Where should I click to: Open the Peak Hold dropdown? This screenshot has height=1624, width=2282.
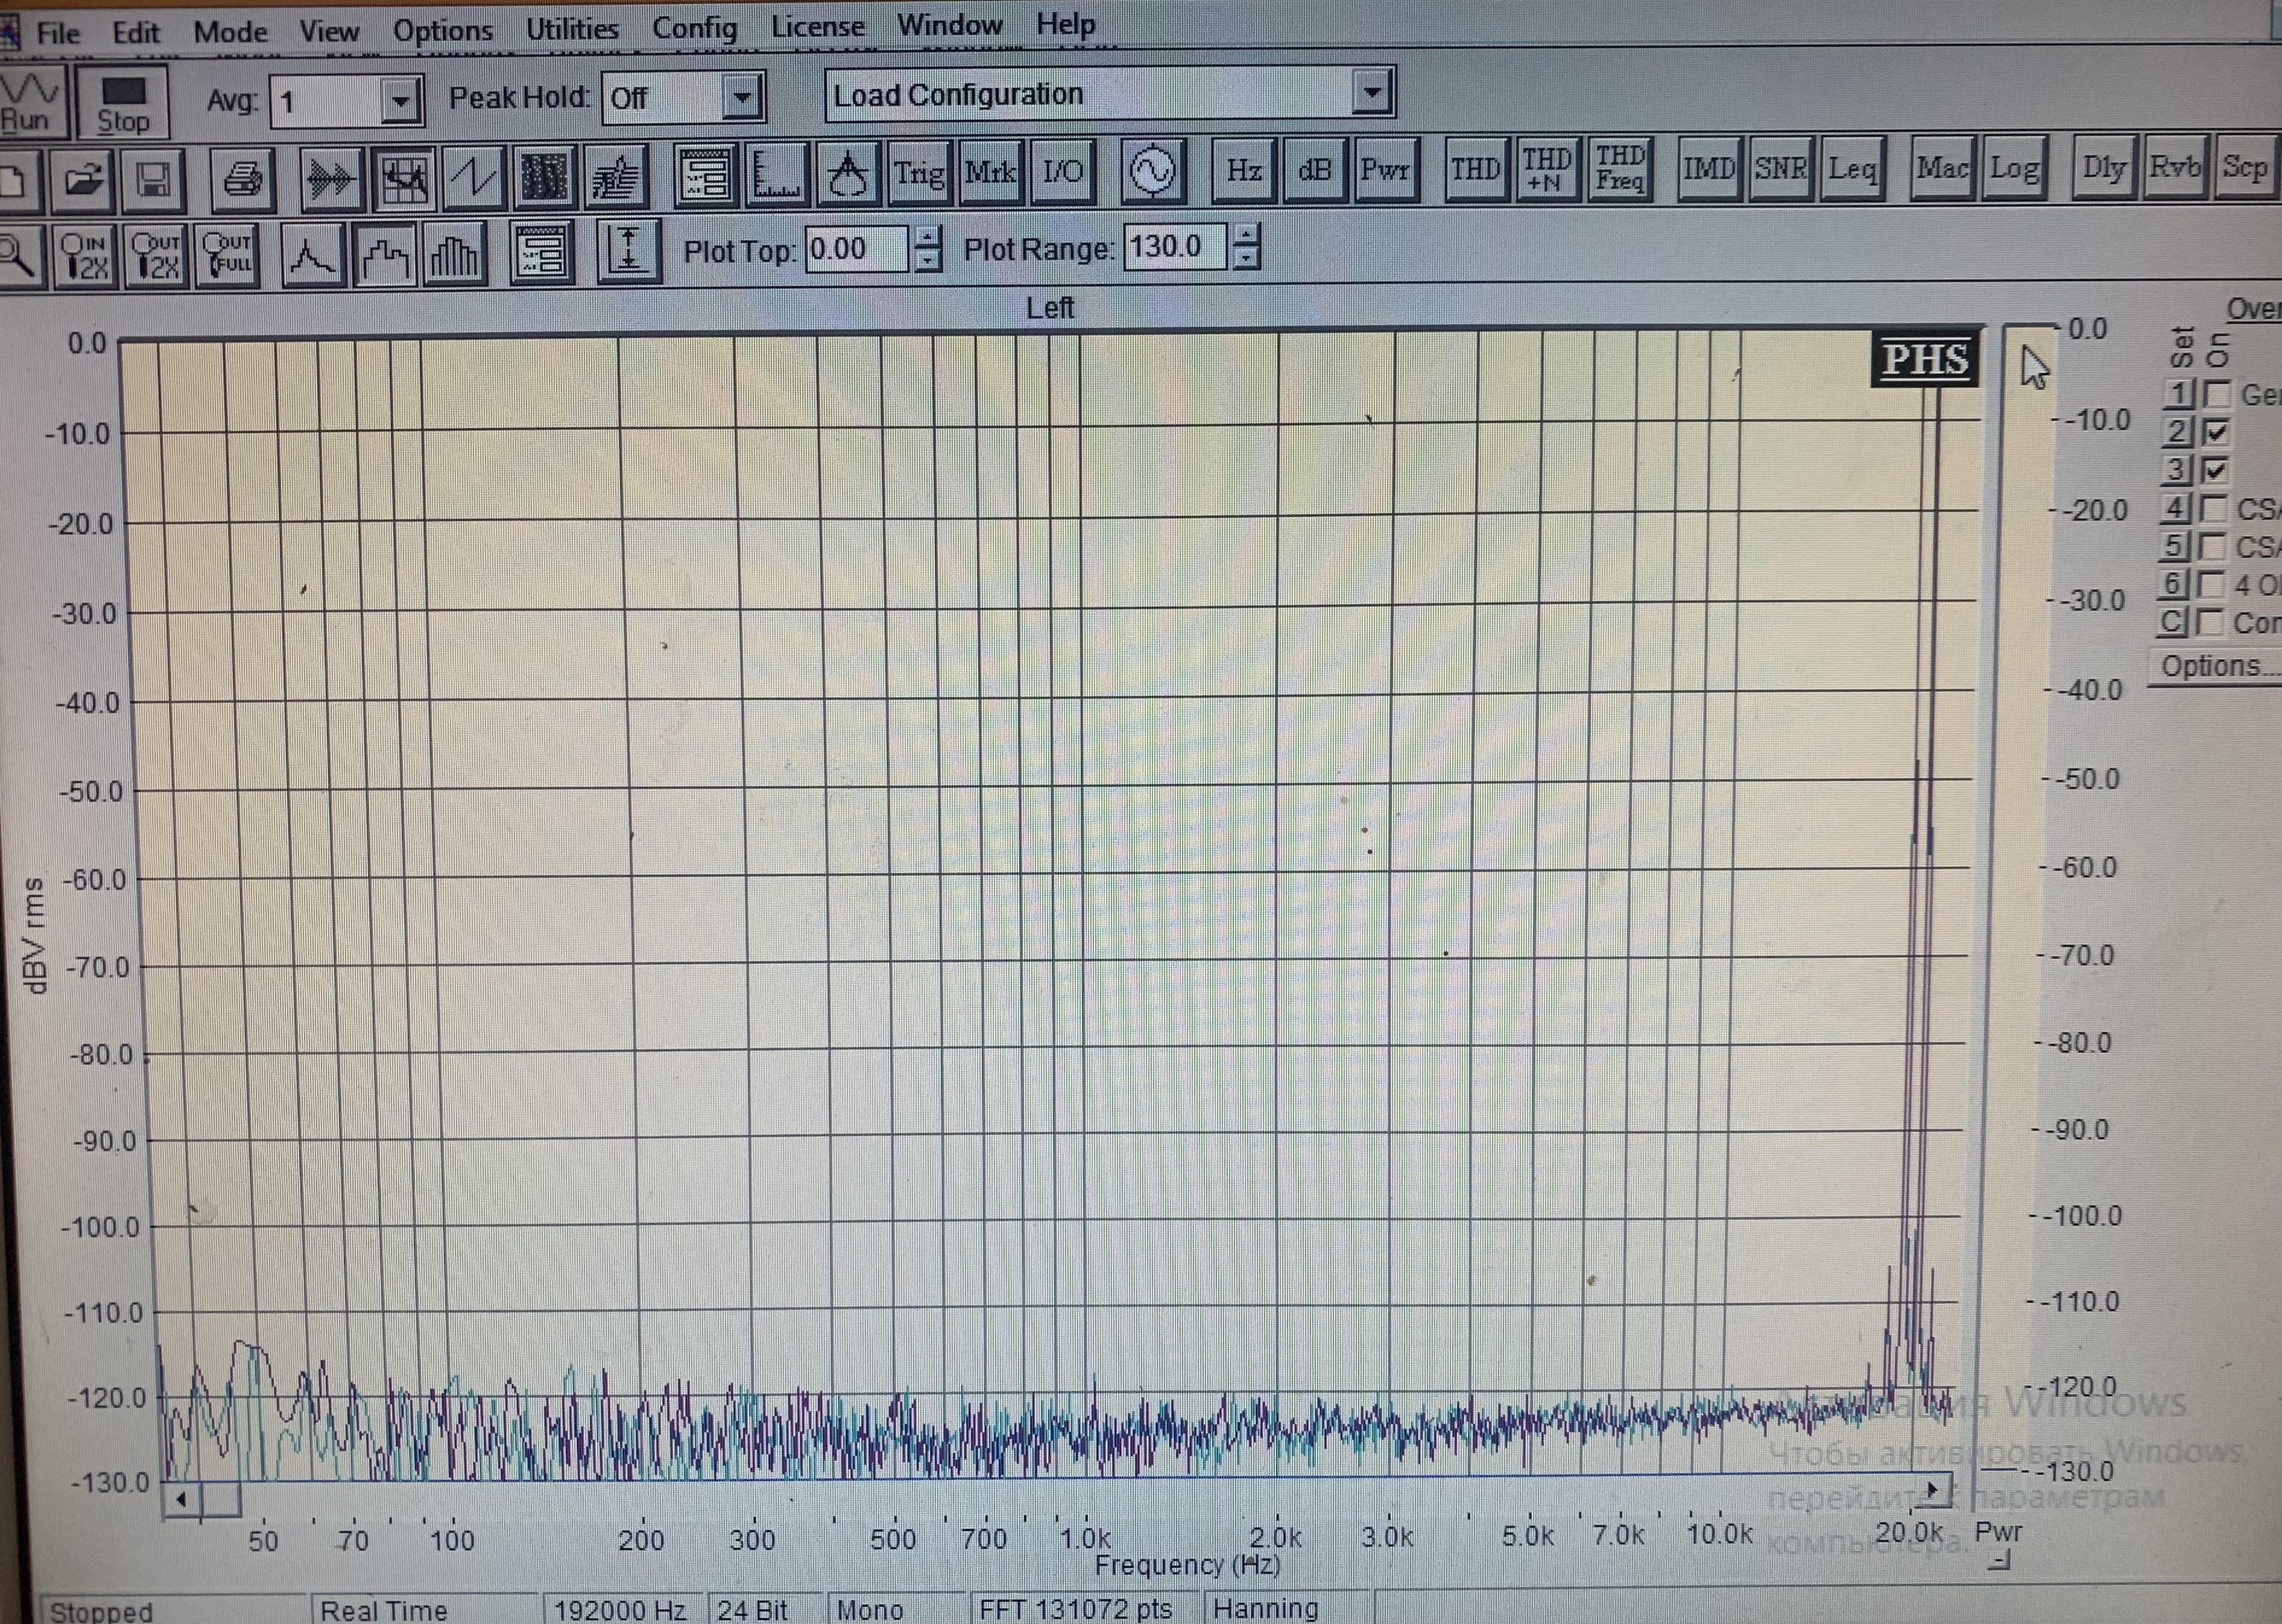742,98
